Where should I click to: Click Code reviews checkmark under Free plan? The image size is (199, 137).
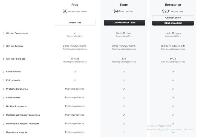[75, 72]
